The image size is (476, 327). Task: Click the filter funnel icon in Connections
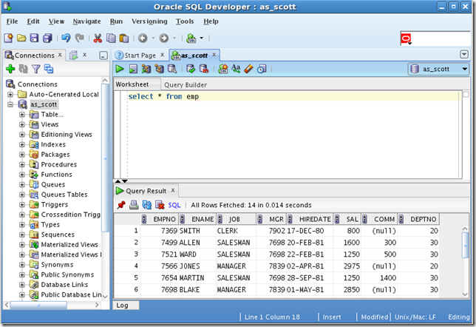click(35, 69)
